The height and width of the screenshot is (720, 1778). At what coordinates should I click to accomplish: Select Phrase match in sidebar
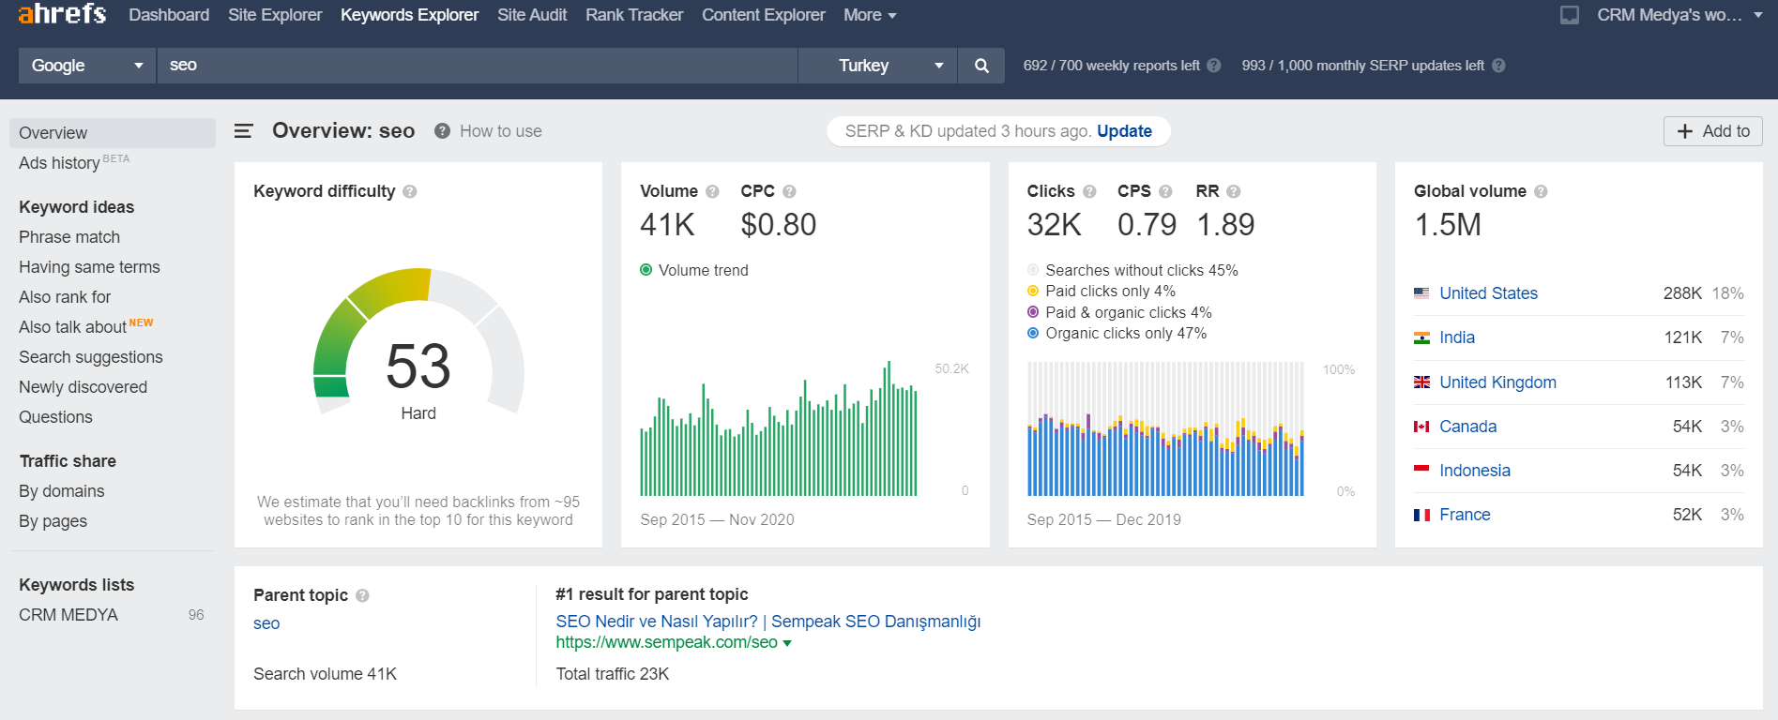tap(69, 237)
